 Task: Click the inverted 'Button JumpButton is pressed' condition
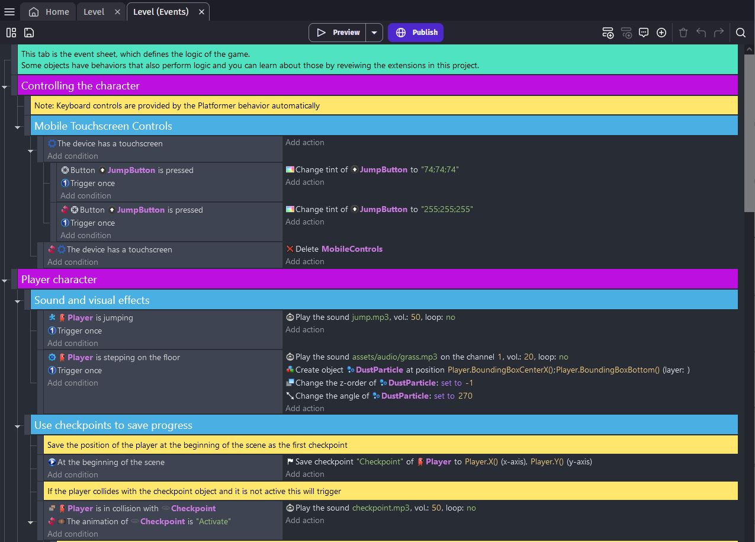(x=132, y=210)
